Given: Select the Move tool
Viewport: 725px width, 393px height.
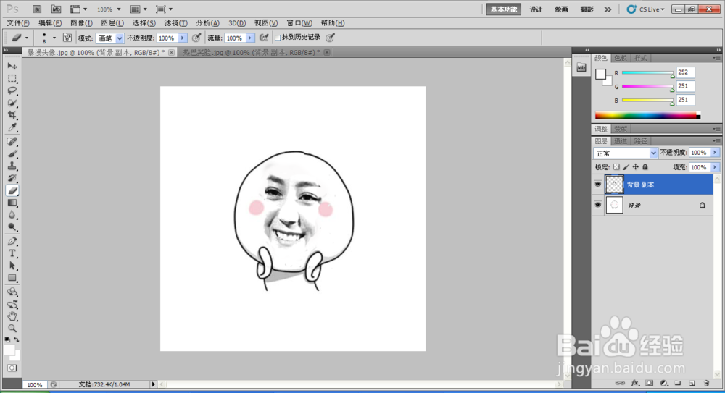Looking at the screenshot, I should point(12,66).
